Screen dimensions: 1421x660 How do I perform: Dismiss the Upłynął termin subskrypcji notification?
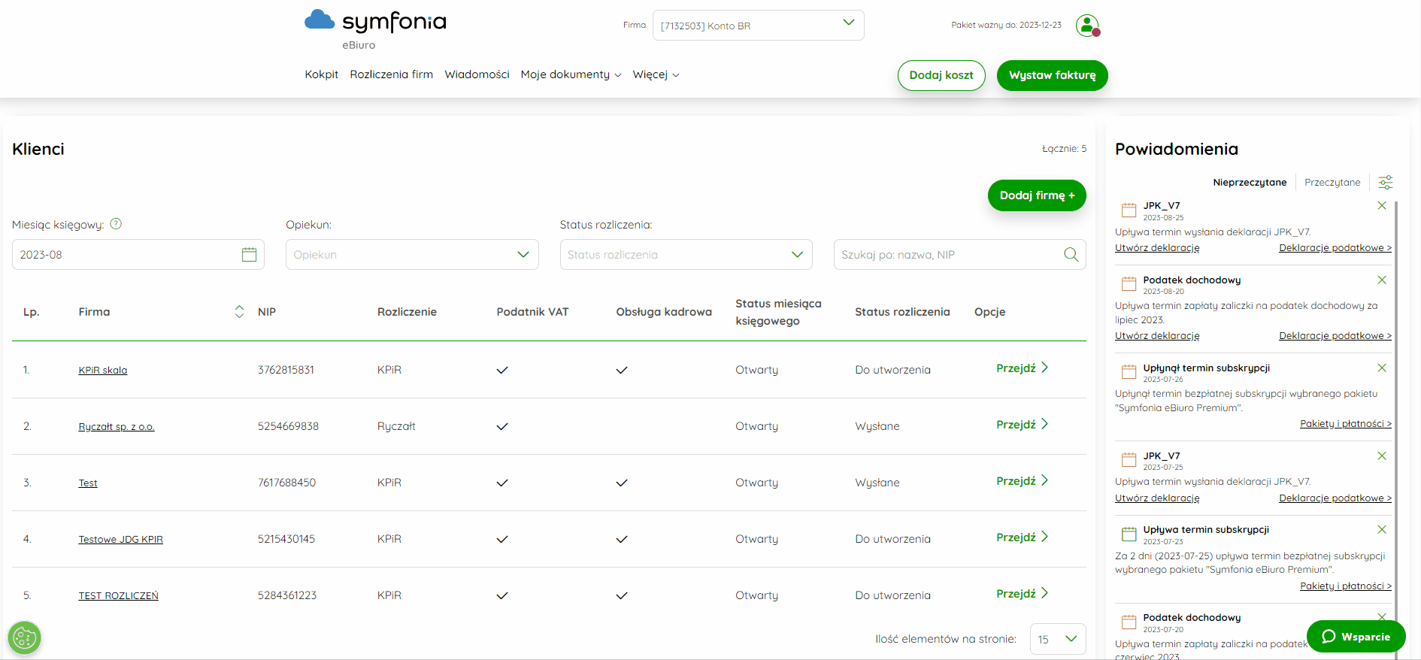pyautogui.click(x=1382, y=368)
